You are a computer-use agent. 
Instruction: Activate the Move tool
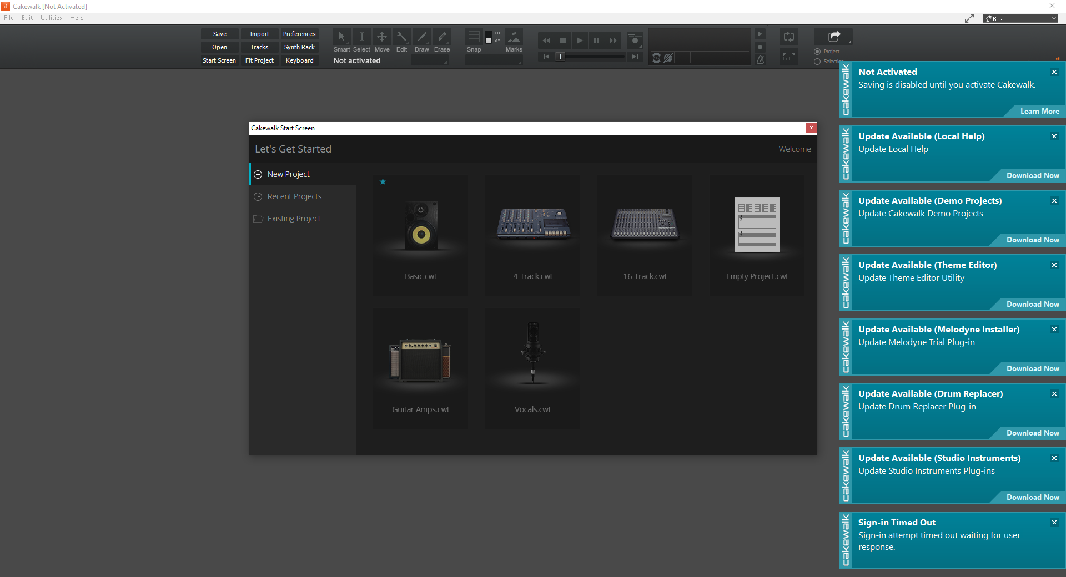click(381, 37)
